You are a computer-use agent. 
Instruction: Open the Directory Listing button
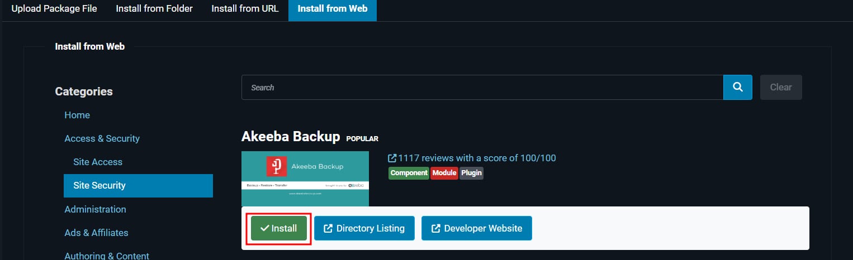coord(364,228)
